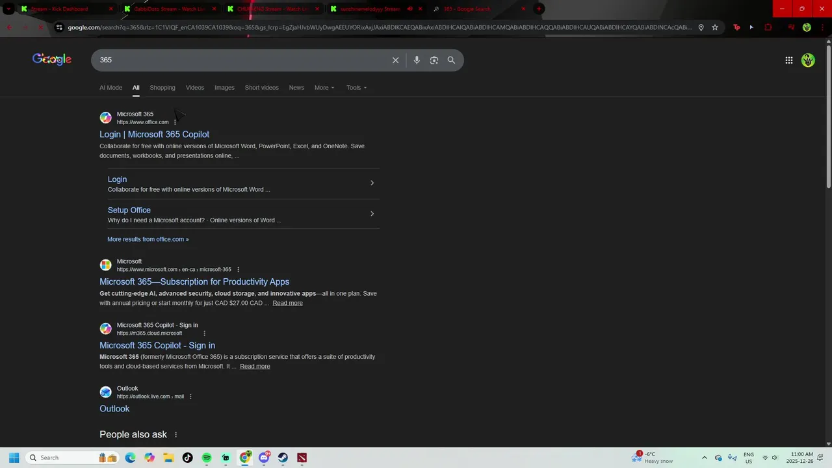
Task: Open the ENG US language indicator
Action: pos(749,458)
